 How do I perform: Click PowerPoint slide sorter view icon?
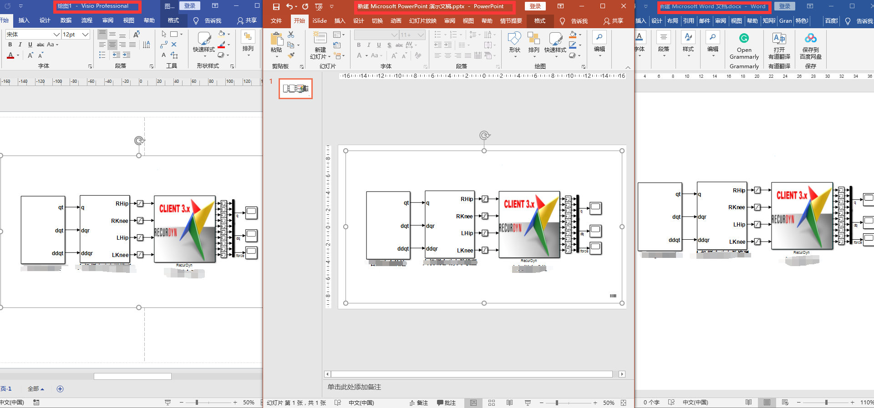(492, 403)
